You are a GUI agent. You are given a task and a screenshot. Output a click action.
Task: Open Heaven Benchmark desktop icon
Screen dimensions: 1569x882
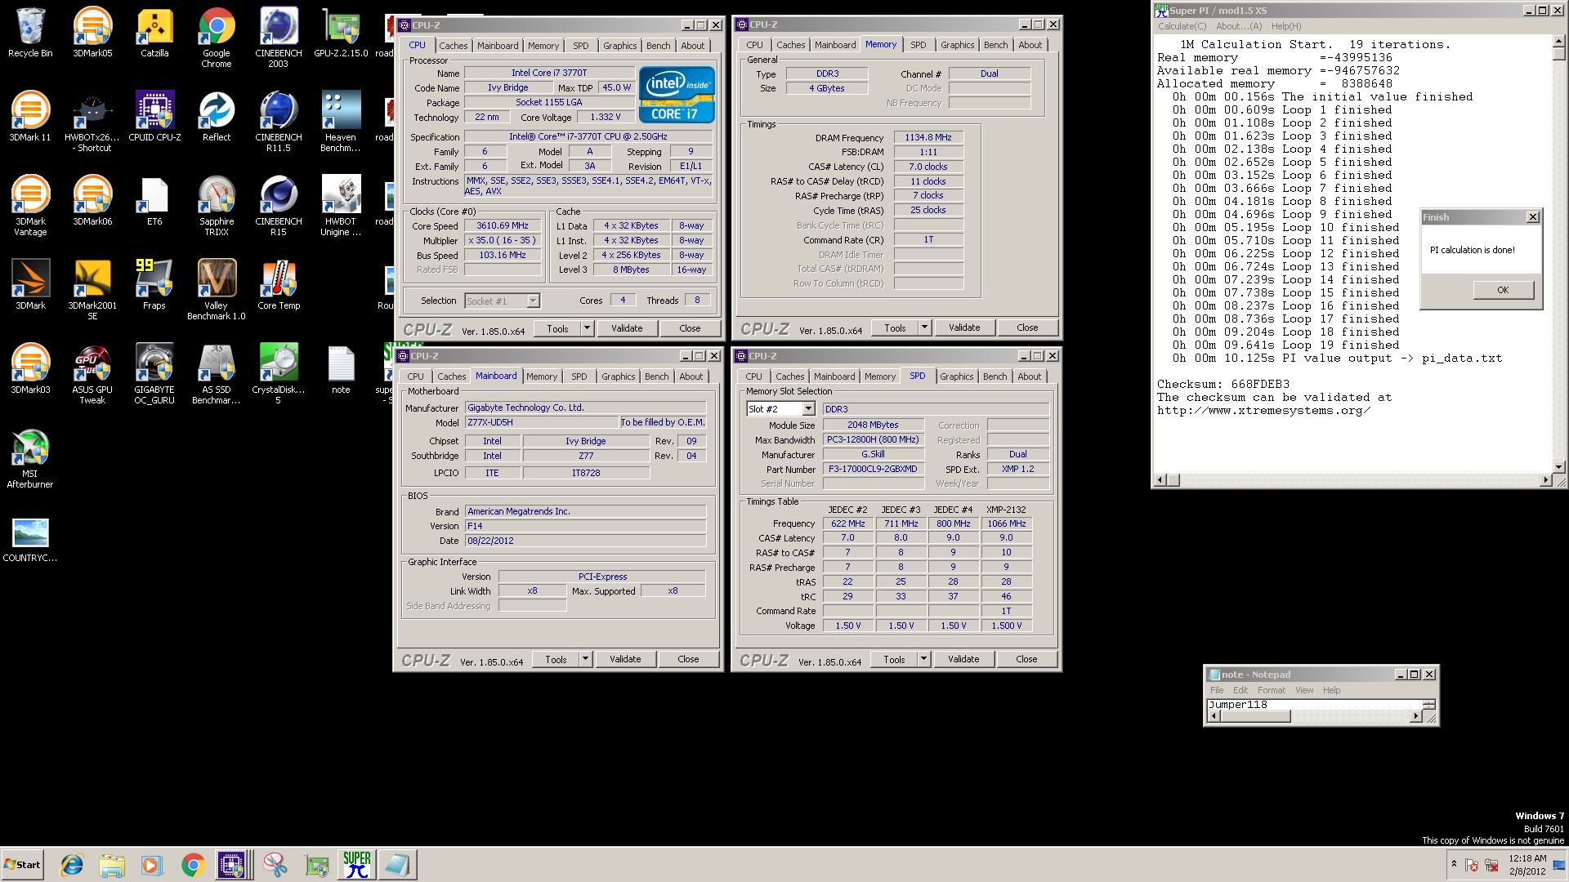341,122
